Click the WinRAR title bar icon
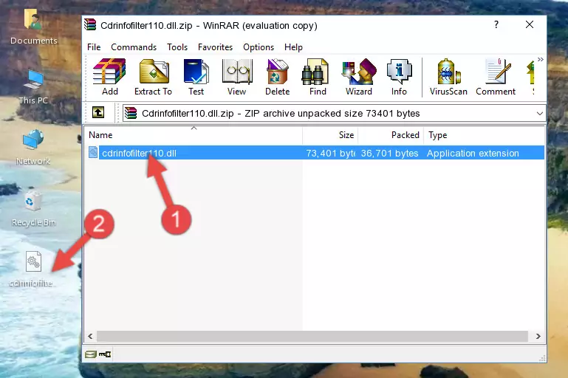568x378 pixels. point(90,25)
